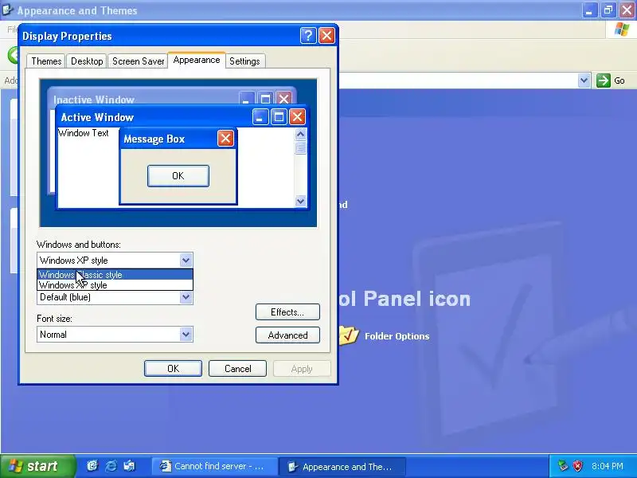Click the Effects... button
Image resolution: width=637 pixels, height=478 pixels.
pyautogui.click(x=287, y=312)
